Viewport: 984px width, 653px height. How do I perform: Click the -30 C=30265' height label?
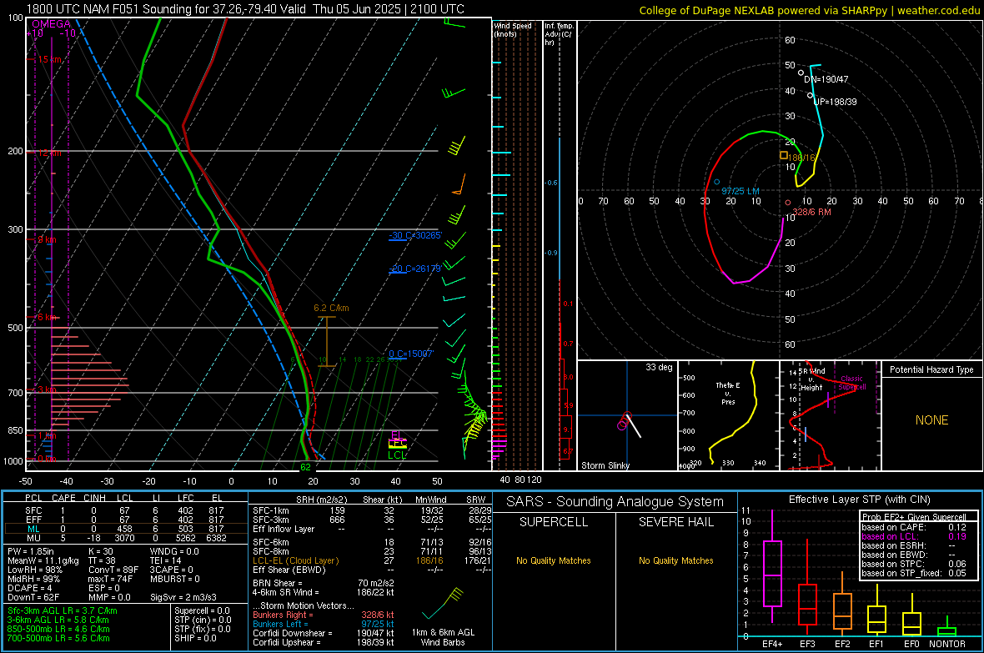click(x=415, y=235)
